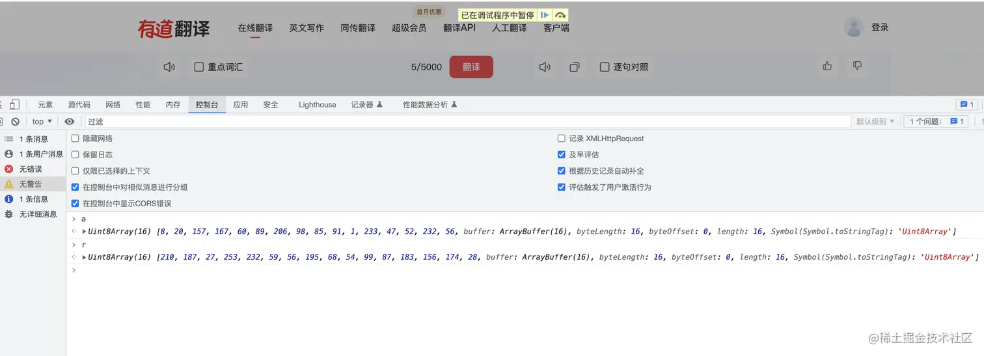Open '在线翻译' nav item
The height and width of the screenshot is (356, 984).
click(x=255, y=28)
